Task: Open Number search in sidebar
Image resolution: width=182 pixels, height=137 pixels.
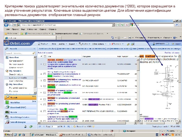Action: tap(16, 64)
